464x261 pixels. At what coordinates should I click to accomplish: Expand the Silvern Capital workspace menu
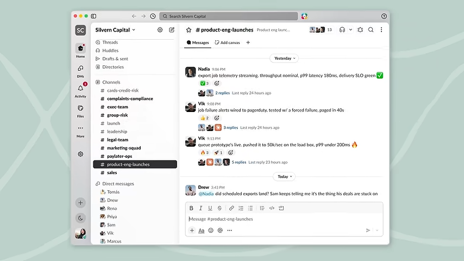coord(115,30)
